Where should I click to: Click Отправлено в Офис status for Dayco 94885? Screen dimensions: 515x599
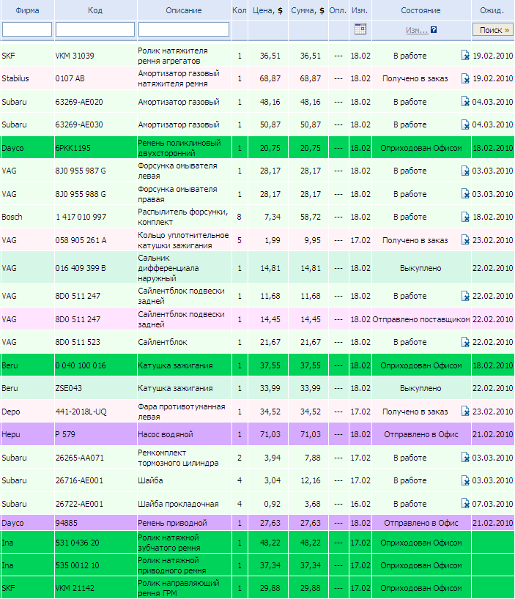pyautogui.click(x=421, y=523)
